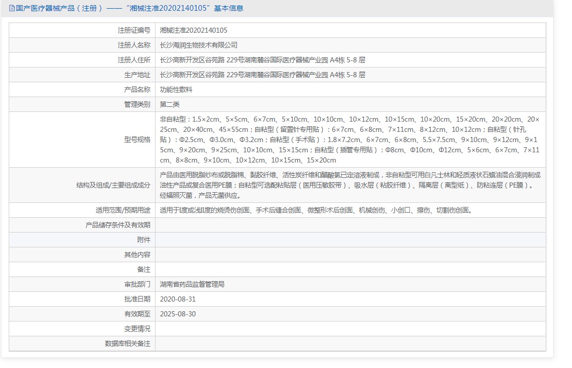Click approval date 2020-08-31
572x368 pixels.
click(x=178, y=299)
